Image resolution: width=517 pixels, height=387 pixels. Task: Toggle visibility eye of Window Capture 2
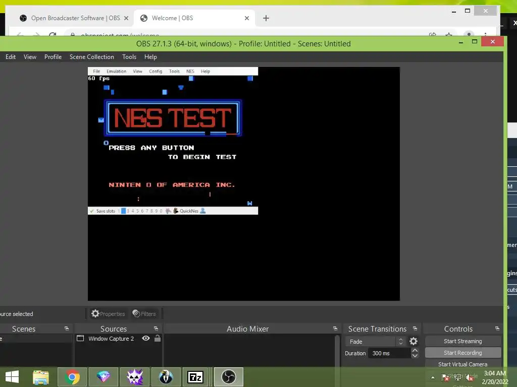pyautogui.click(x=146, y=338)
